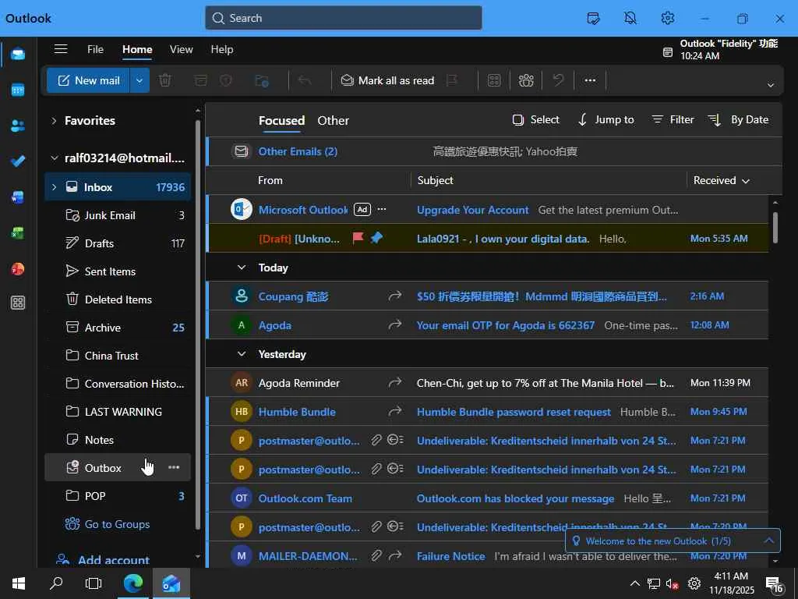The image size is (798, 599).
Task: Open Windows Start menu
Action: pos(19,583)
